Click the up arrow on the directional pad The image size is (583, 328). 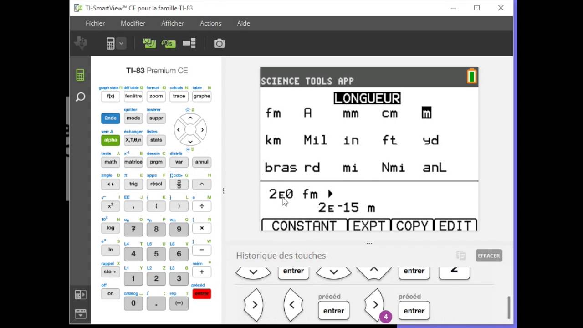(190, 118)
